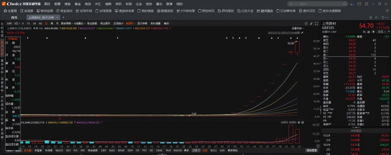This screenshot has height=155, width=391.
Task: Switch to the 首页 home tab
Action: tap(14, 18)
